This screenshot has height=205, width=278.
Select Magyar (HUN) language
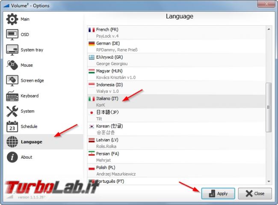pyautogui.click(x=176, y=74)
